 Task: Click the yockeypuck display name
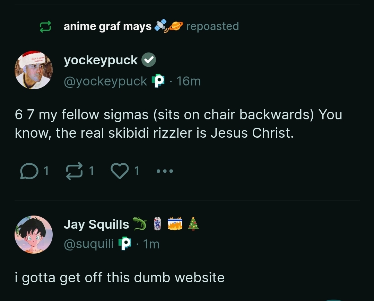[x=101, y=60]
